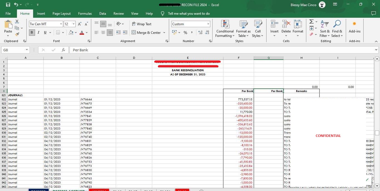The width and height of the screenshot is (380, 191).
Task: Click the Add-ins button
Action: click(x=354, y=27)
